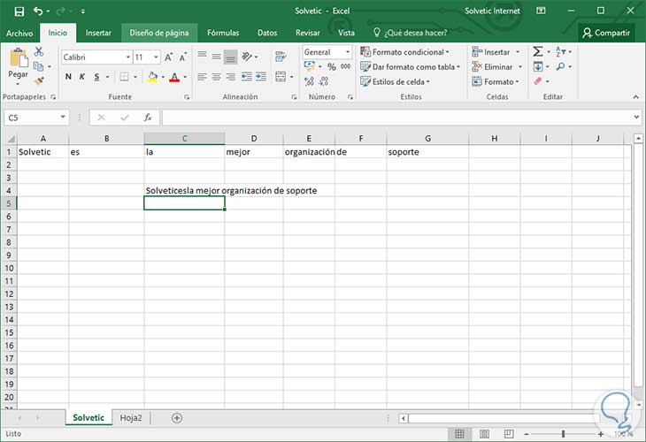Click the Clear eraser icon
646x442 pixels.
point(538,81)
